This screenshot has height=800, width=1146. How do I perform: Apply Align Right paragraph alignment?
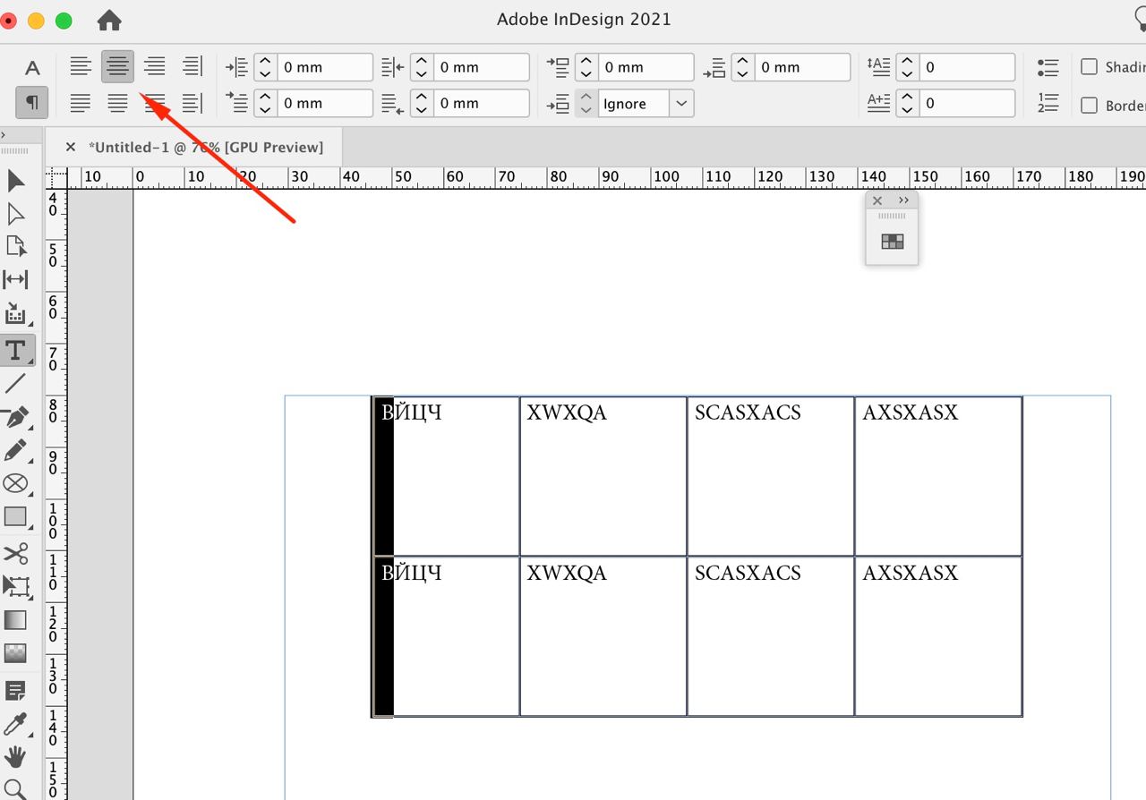coord(155,66)
